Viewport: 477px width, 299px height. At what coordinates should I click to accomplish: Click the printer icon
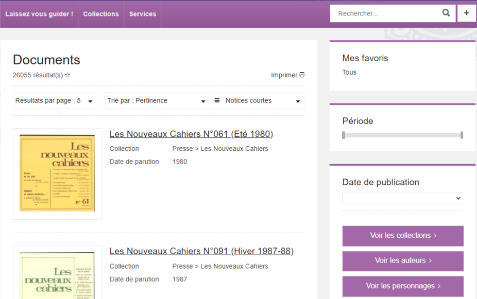tap(302, 75)
